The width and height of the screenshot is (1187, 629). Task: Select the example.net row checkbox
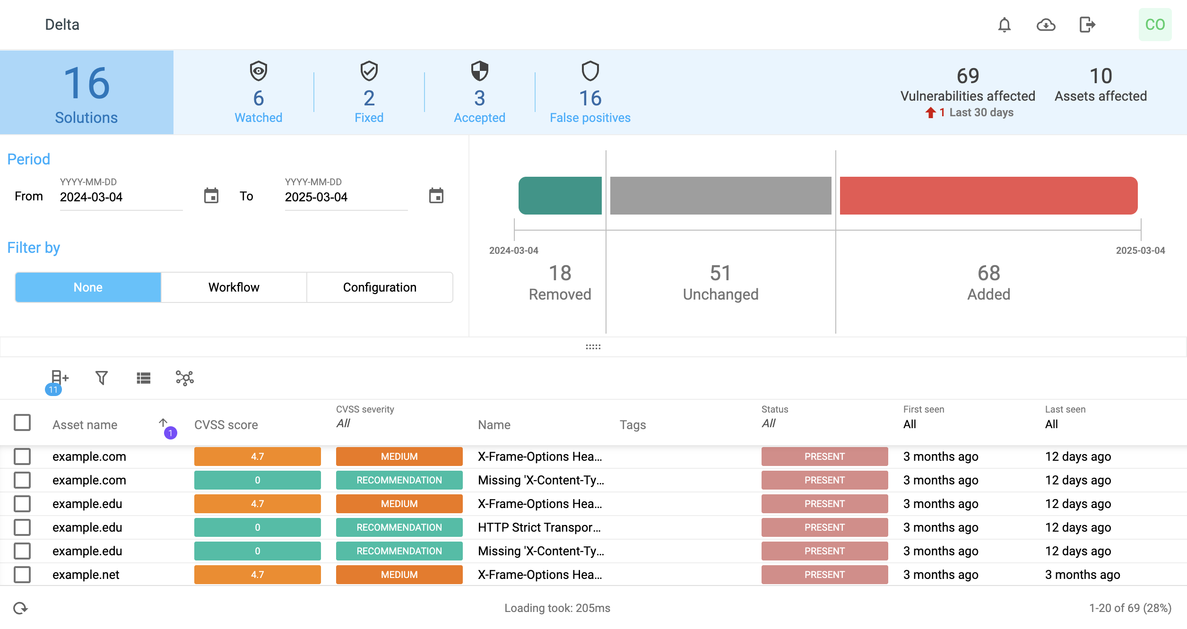[22, 575]
